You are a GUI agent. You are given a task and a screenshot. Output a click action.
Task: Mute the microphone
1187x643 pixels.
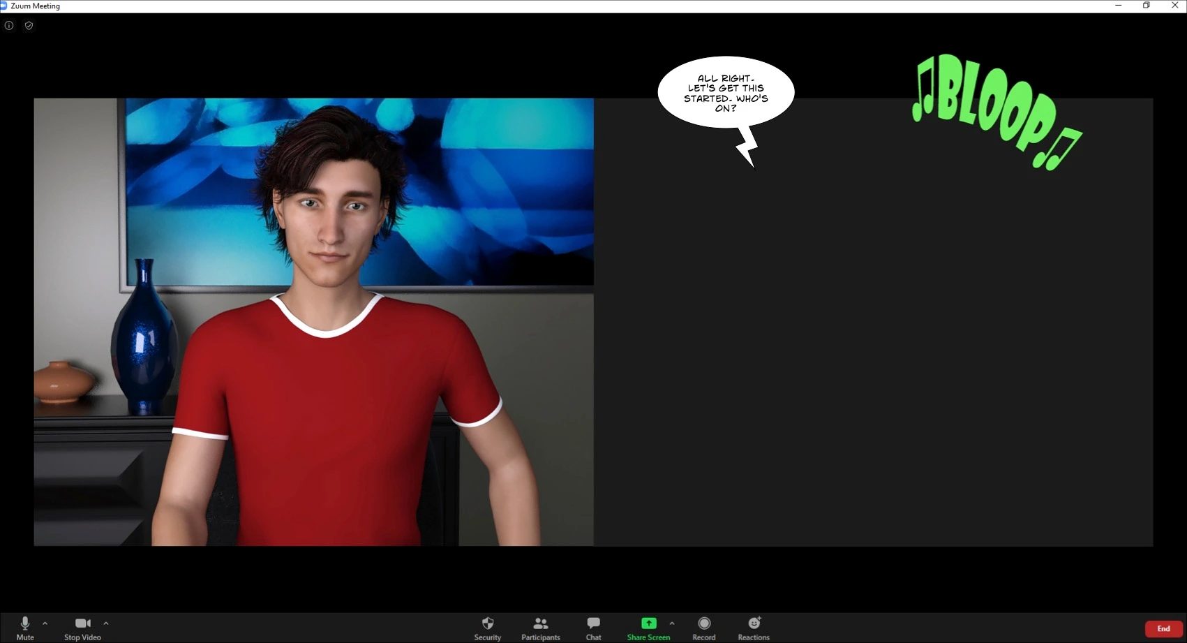click(25, 628)
